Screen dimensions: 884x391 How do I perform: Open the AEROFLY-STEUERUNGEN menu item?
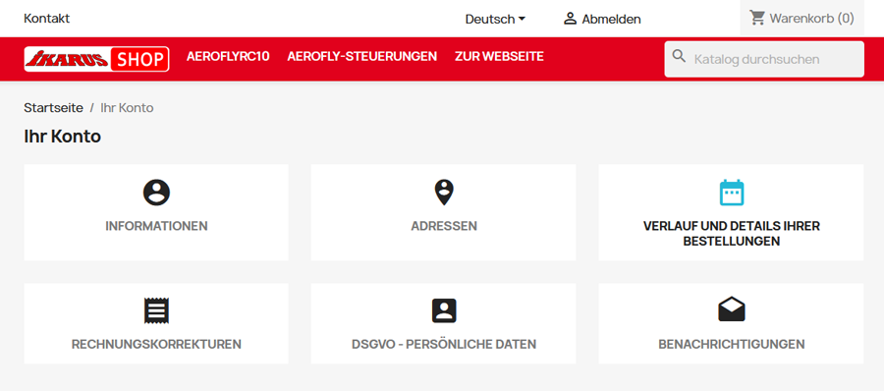pos(361,56)
